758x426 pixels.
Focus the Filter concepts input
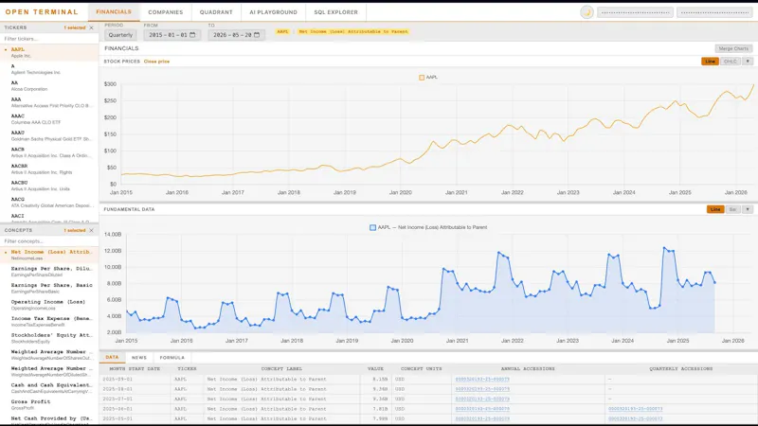[x=49, y=241]
